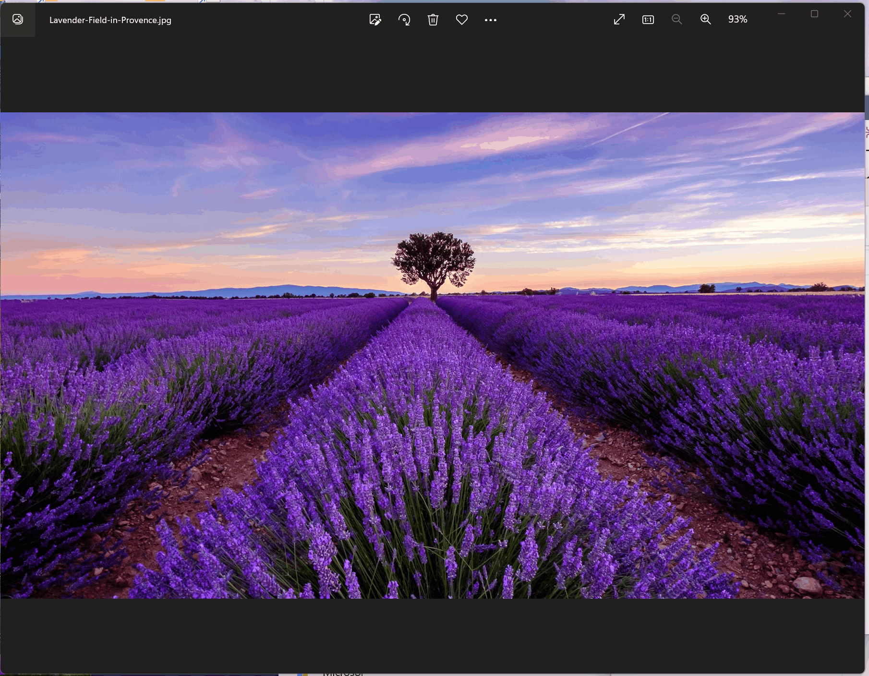Click the partially hidden Microsoft text behind window

point(343,674)
